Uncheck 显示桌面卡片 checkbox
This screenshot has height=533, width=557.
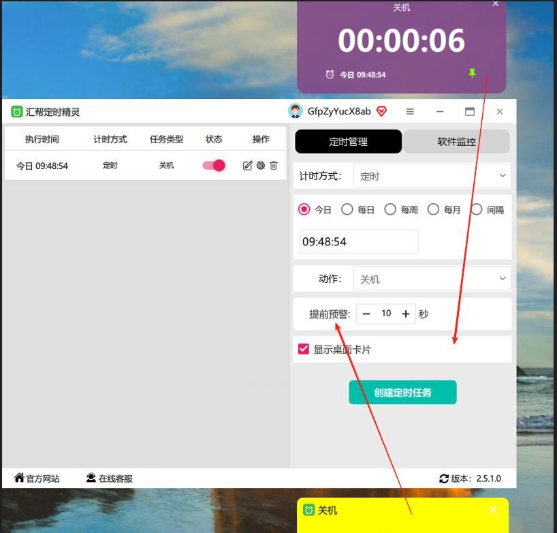click(302, 349)
